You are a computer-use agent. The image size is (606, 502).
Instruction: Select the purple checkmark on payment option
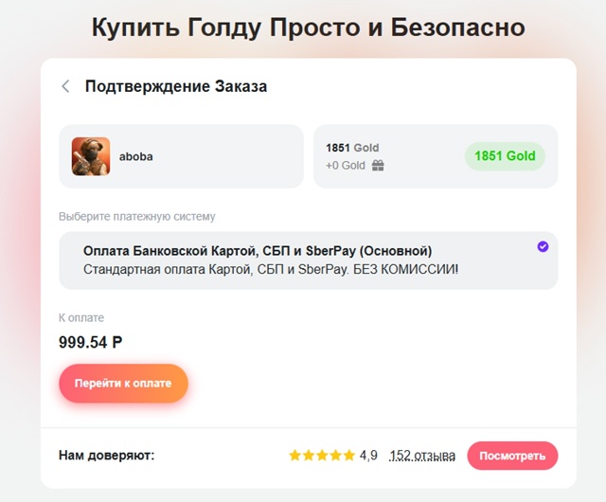543,246
